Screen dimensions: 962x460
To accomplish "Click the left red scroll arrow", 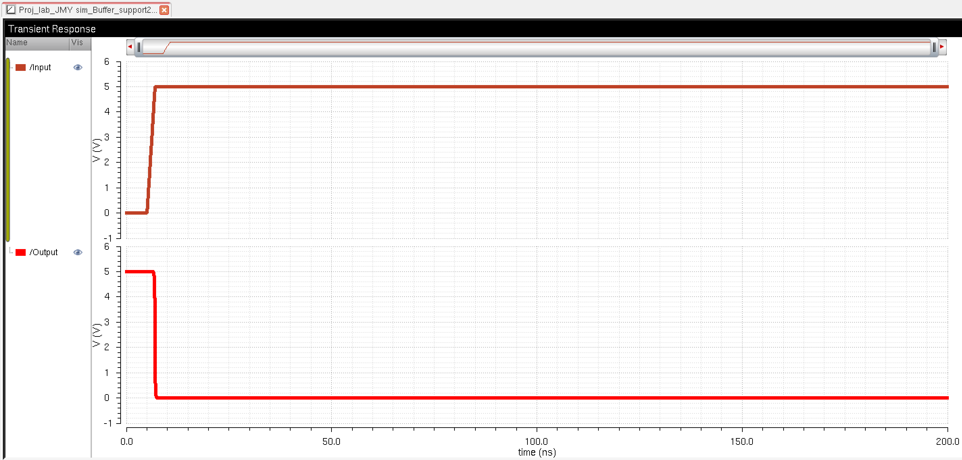I will tap(130, 47).
